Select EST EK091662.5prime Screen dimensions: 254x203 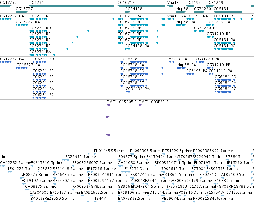coord(97,193)
